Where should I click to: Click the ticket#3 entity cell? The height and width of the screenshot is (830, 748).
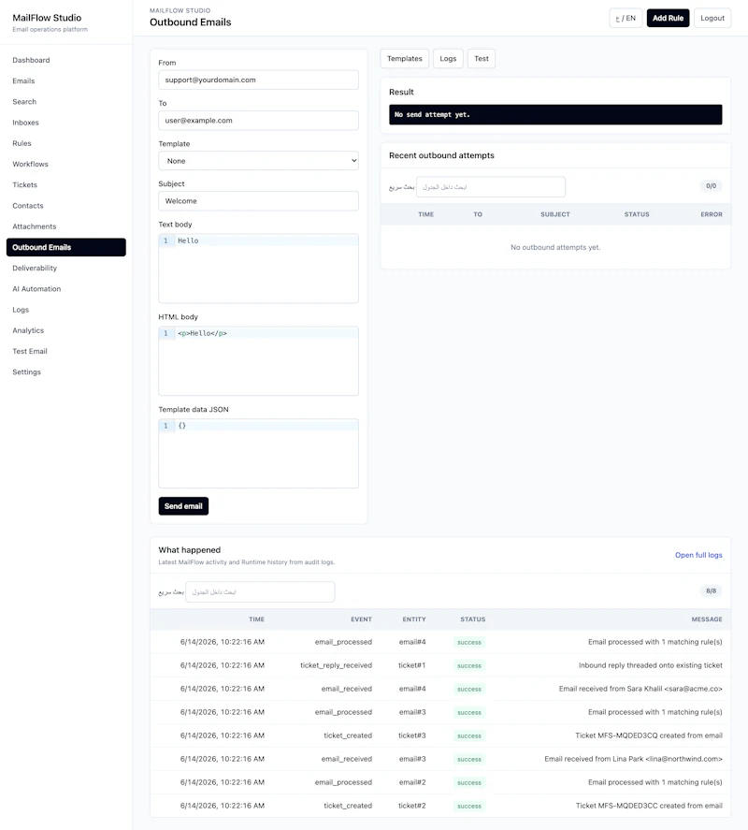(412, 735)
